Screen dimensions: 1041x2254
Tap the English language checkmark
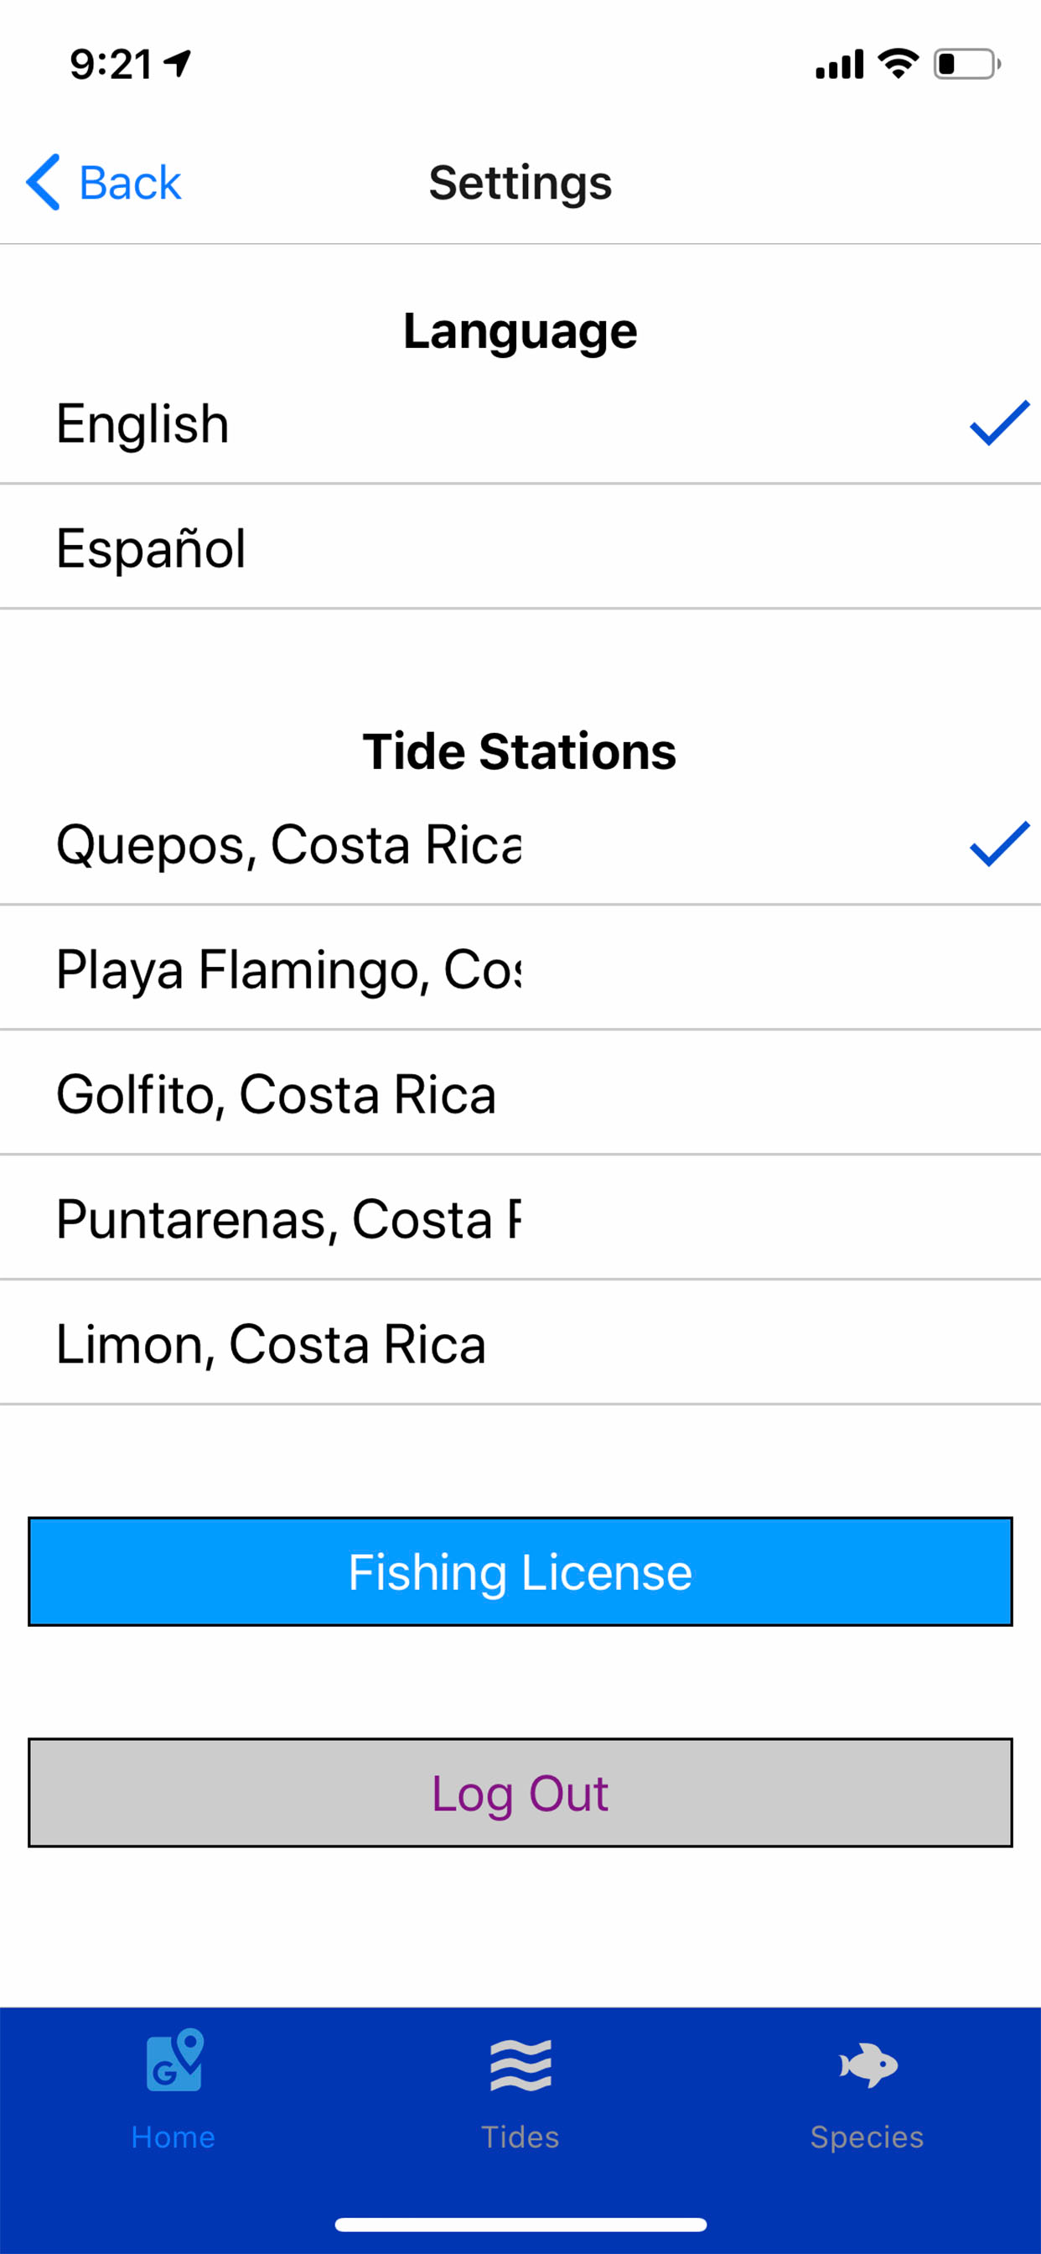(x=998, y=423)
